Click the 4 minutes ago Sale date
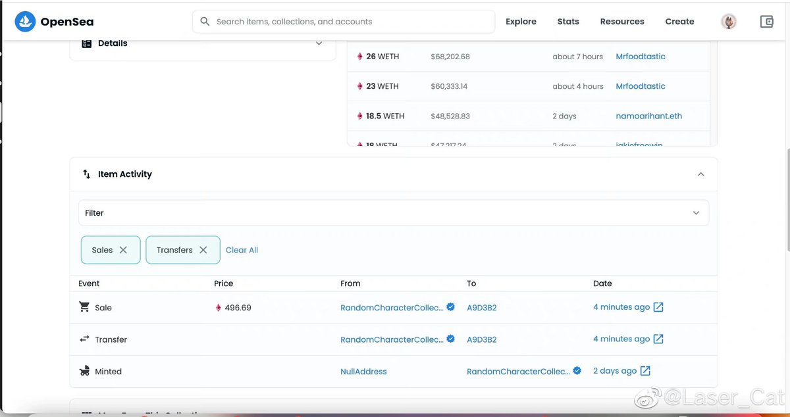The height and width of the screenshot is (417, 790). tap(621, 307)
